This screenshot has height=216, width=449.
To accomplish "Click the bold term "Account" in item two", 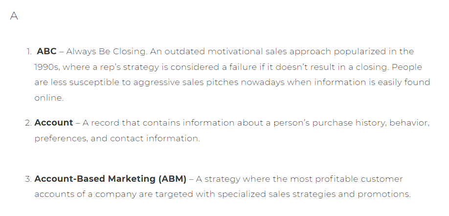I will [x=53, y=123].
